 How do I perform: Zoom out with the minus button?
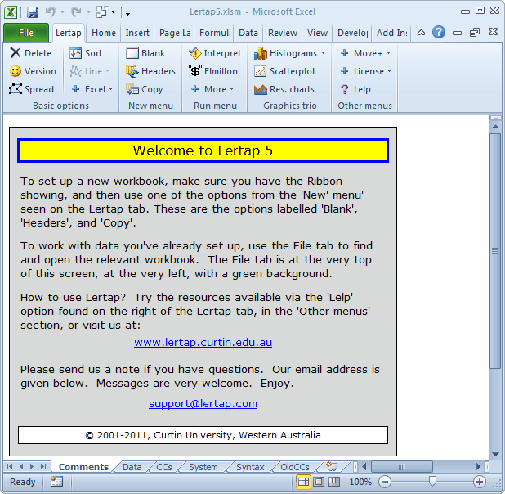385,482
